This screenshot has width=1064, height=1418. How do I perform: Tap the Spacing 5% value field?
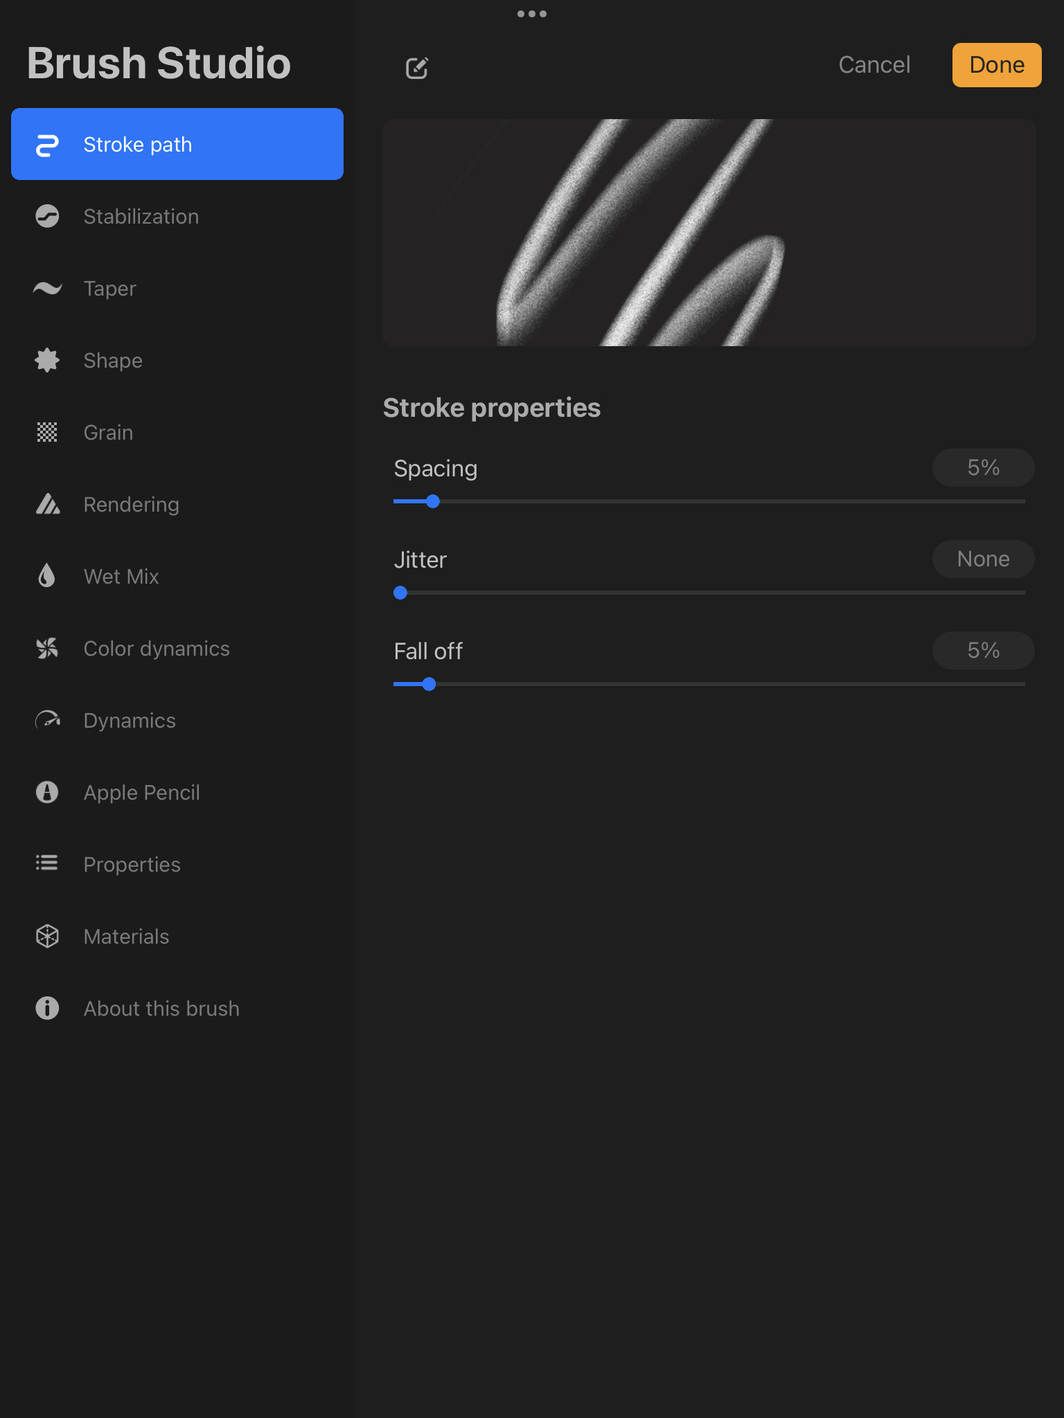[983, 468]
